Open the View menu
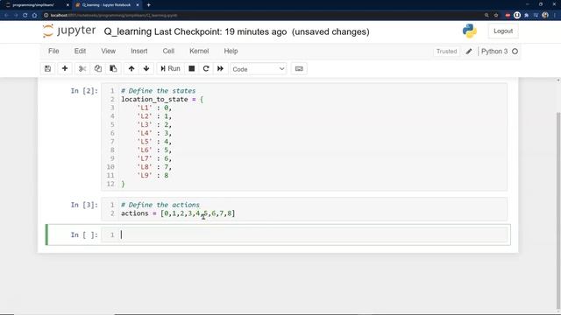Image resolution: width=561 pixels, height=315 pixels. click(108, 51)
